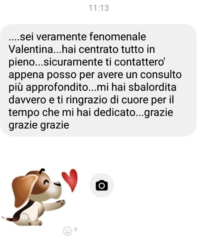Select the received message bubble
This screenshot has height=236, width=216.
click(98, 80)
